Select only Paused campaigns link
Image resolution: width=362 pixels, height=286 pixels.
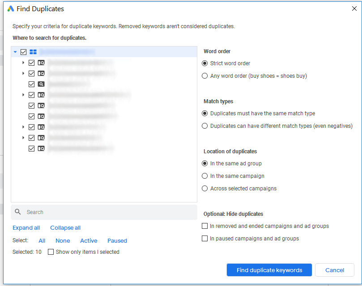tap(117, 240)
